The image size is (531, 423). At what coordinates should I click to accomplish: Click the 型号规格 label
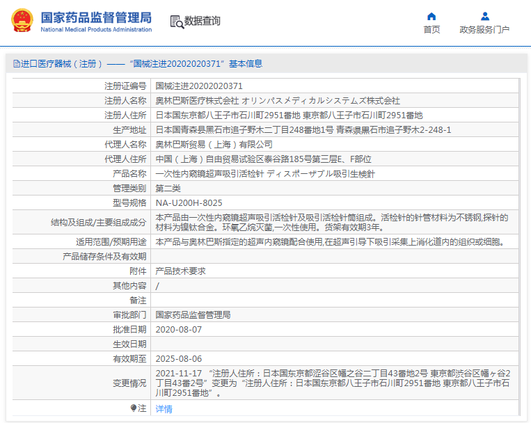click(x=129, y=203)
